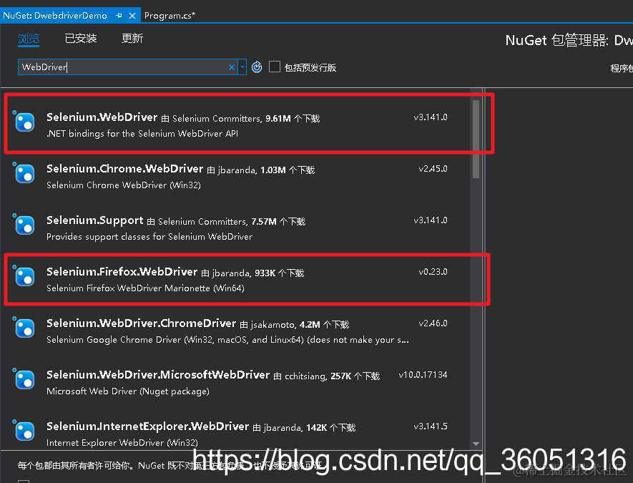Open the Program.cs* editor tab
The image size is (633, 483).
click(x=170, y=15)
